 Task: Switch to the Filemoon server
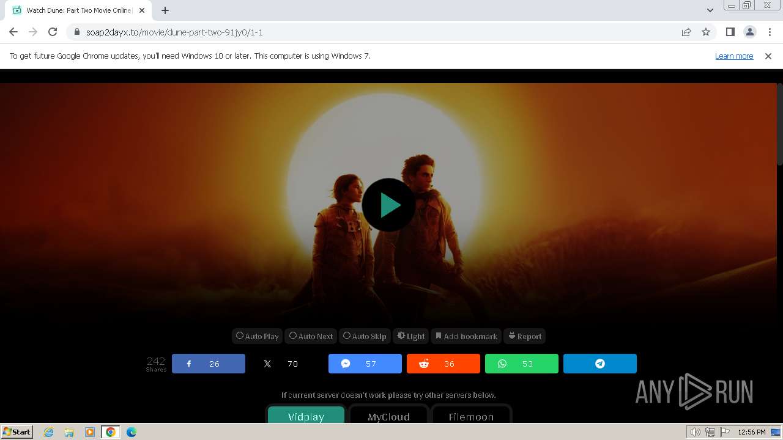[471, 415]
